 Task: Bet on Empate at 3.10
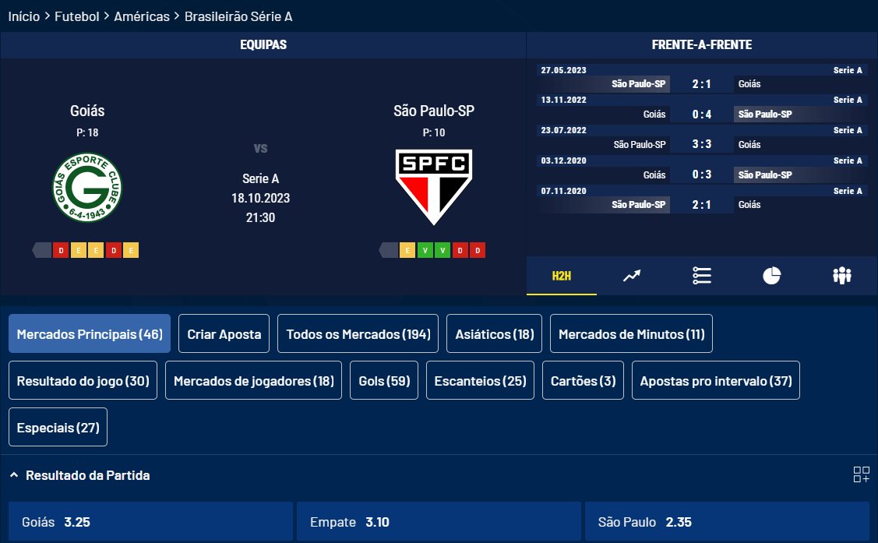point(439,522)
